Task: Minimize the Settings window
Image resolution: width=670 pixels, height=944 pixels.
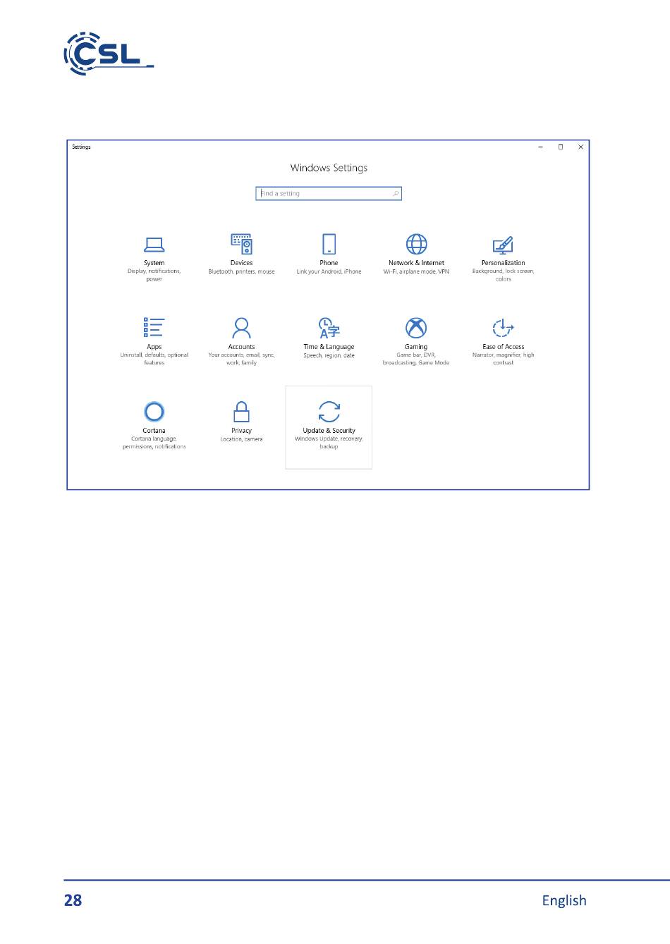Action: pyautogui.click(x=540, y=147)
